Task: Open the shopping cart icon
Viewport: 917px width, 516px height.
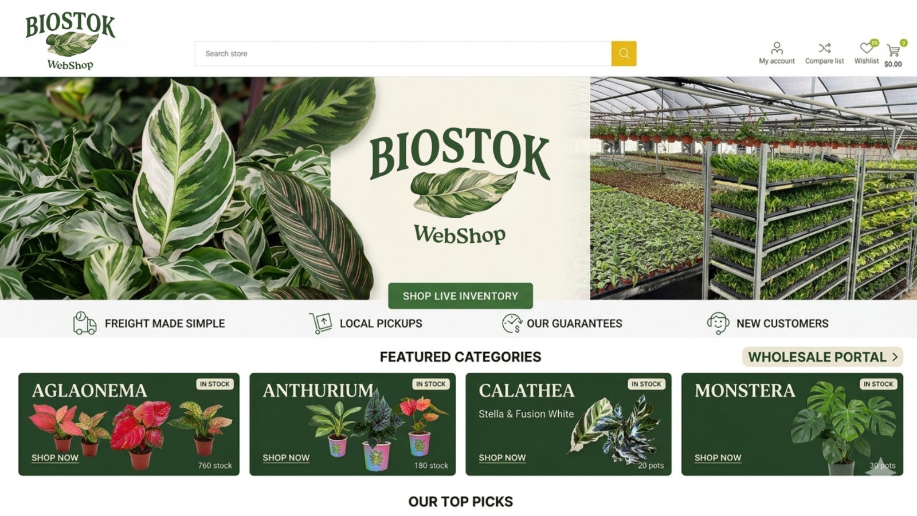Action: [x=893, y=50]
